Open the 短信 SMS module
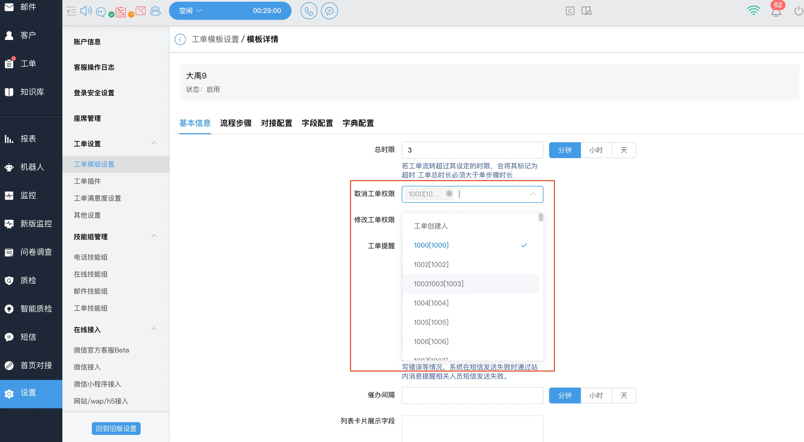This screenshot has height=442, width=804. (31, 337)
